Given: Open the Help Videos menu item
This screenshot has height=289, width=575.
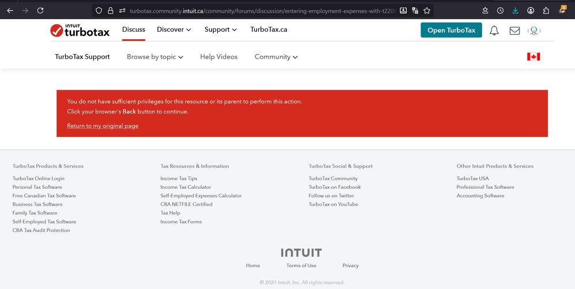Looking at the screenshot, I should [x=218, y=56].
